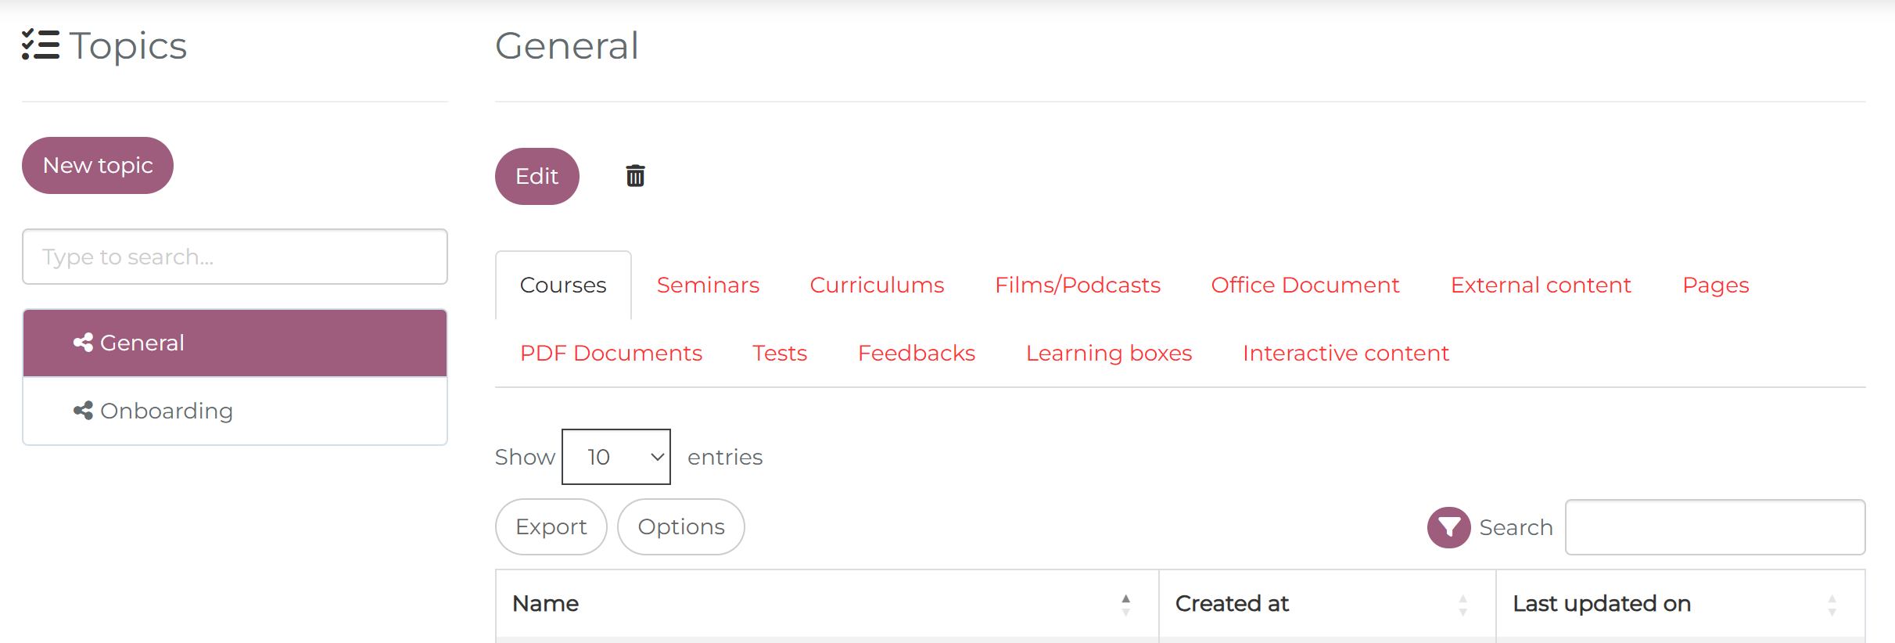This screenshot has height=643, width=1895.
Task: Click the General topic share icon
Action: pyautogui.click(x=83, y=343)
